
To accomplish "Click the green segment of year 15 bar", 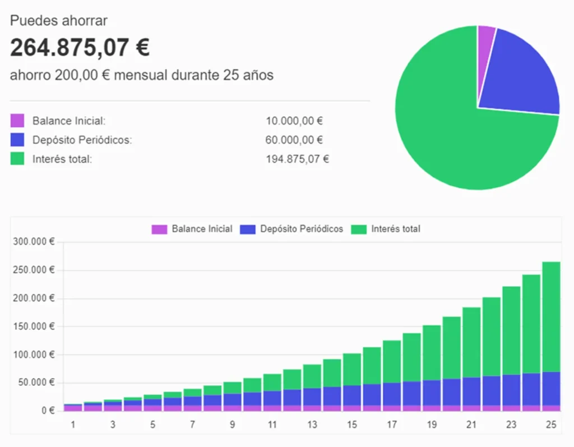I will click(352, 369).
